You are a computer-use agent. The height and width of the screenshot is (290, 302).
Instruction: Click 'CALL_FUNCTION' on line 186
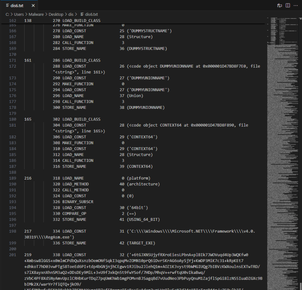click(78, 161)
